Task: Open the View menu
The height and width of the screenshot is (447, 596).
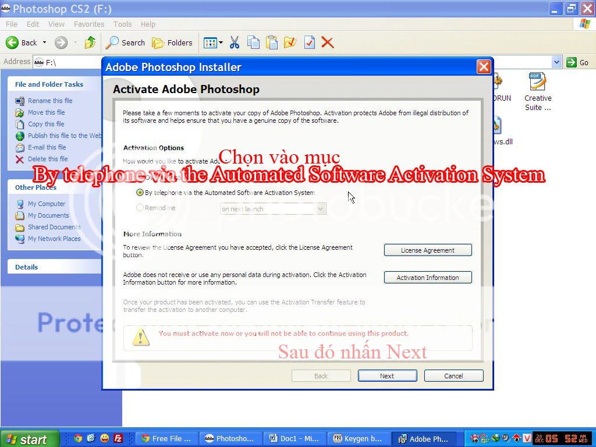Action: coord(56,24)
